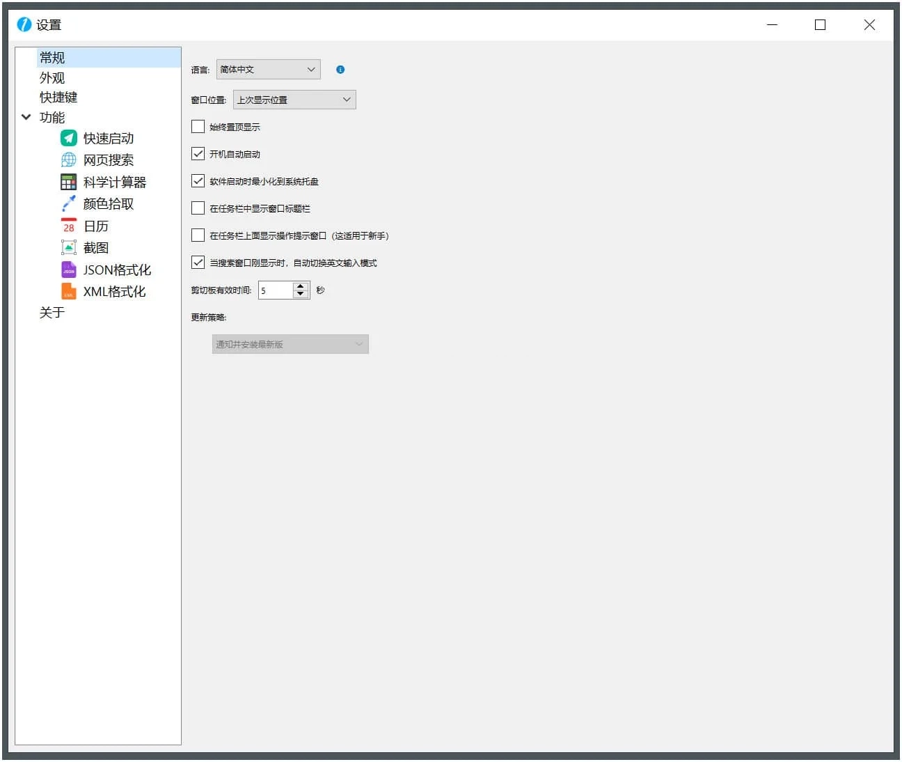
Task: Click the JSON格式化 file icon
Action: 68,270
